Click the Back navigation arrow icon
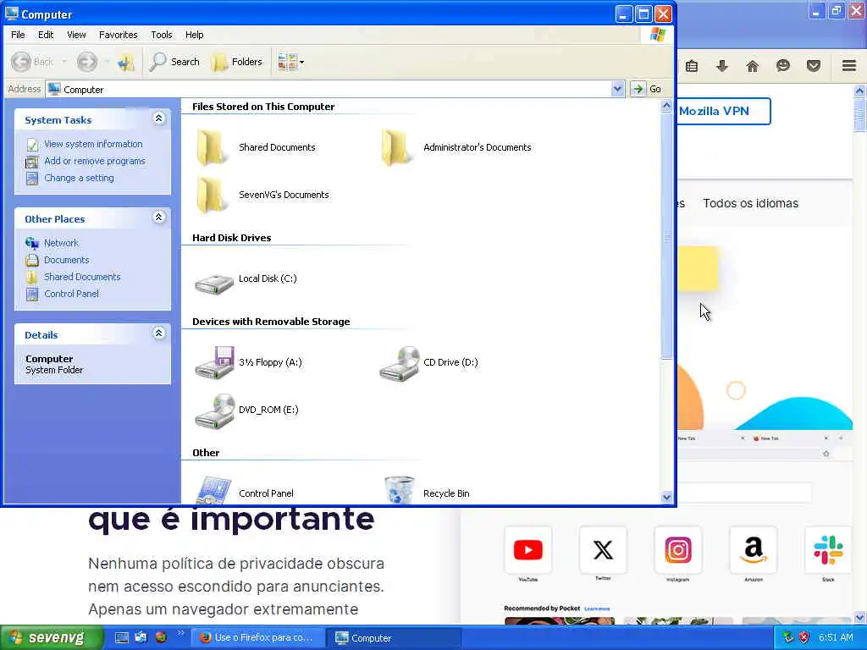The height and width of the screenshot is (650, 867). point(21,61)
